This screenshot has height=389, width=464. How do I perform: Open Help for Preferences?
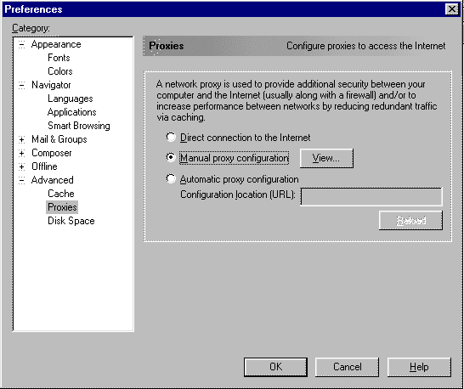point(419,367)
